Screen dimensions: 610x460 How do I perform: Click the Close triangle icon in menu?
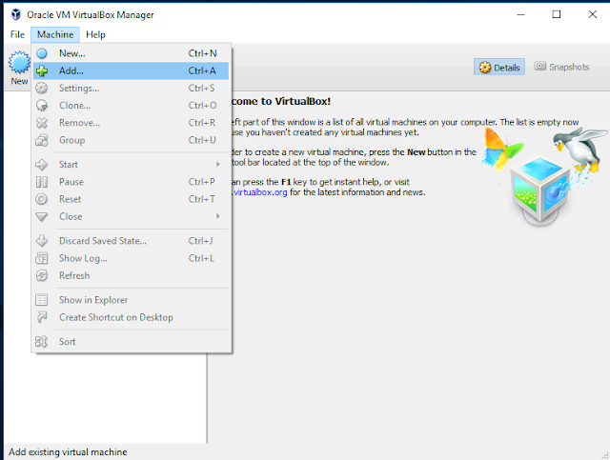click(x=42, y=216)
